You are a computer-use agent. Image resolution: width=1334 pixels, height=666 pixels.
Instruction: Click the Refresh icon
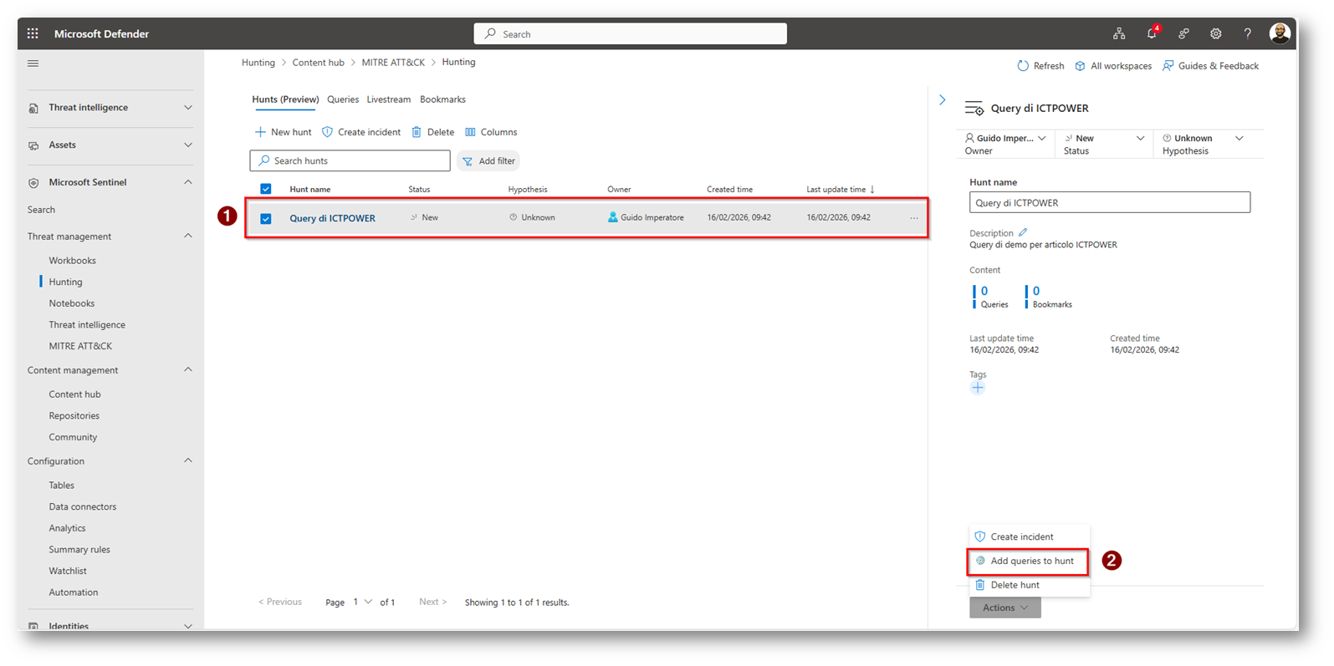click(x=1023, y=66)
